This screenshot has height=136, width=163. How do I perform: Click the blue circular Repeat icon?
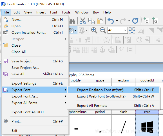point(135,21)
